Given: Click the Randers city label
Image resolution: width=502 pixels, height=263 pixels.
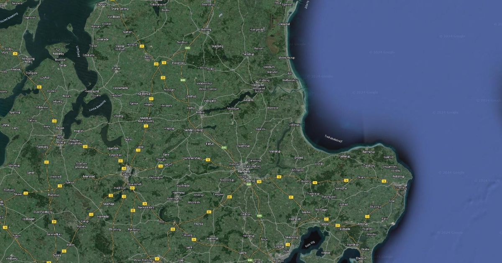Looking at the screenshot, I should (243, 171).
